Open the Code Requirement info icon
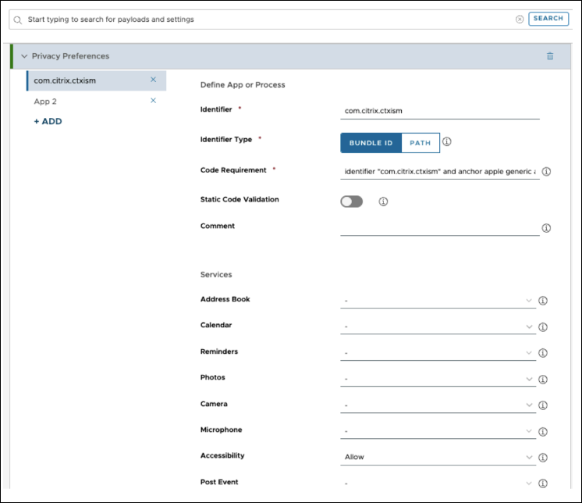This screenshot has width=582, height=503. [546, 171]
